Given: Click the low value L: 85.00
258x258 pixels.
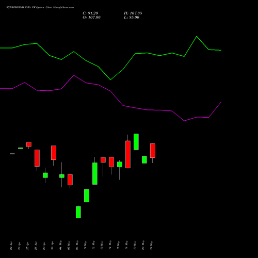Looking at the screenshot, I should [132, 18].
